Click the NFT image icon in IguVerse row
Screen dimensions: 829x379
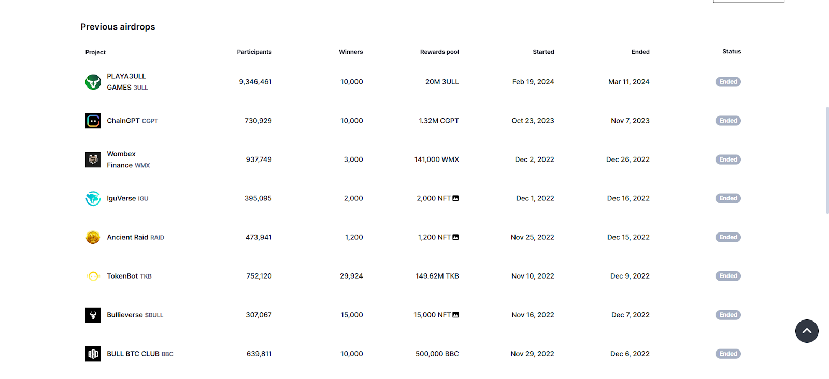(x=455, y=198)
